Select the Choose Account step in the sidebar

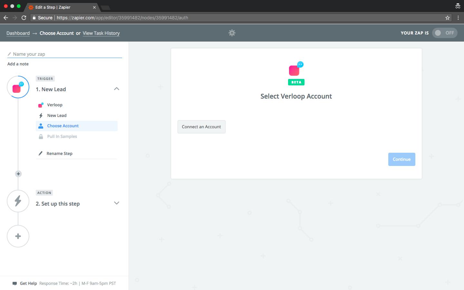(63, 126)
